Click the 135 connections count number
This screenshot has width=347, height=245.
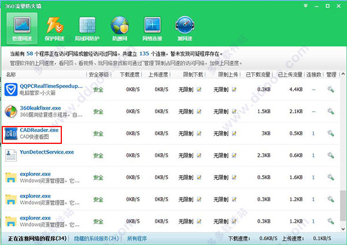coord(144,54)
